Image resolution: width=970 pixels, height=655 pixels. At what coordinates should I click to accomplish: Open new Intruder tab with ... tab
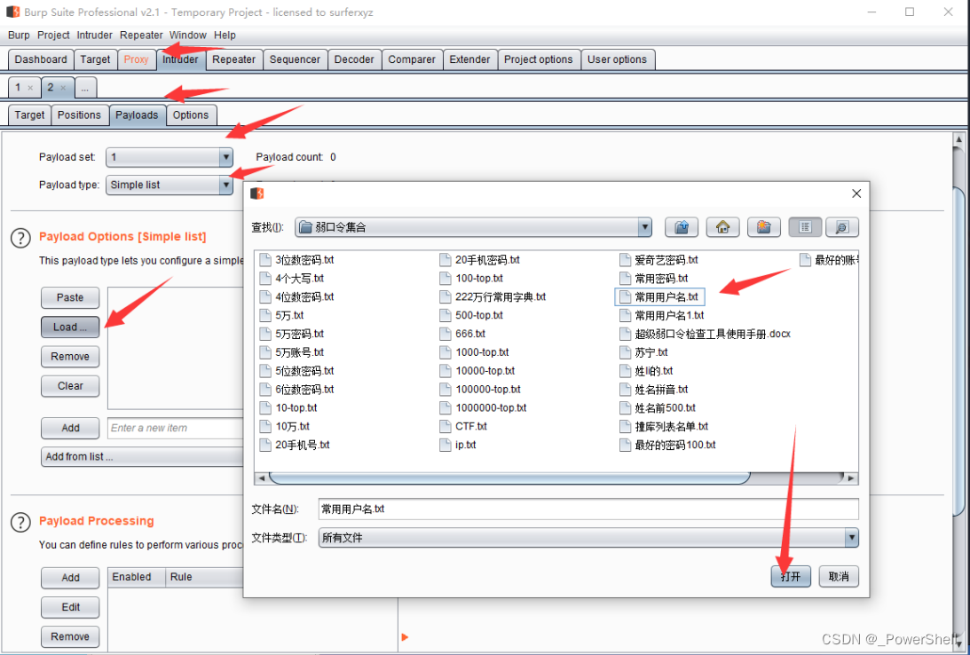click(x=84, y=88)
